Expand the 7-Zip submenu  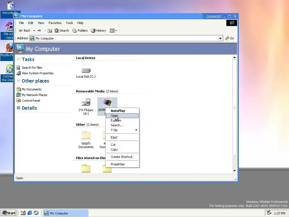[122, 130]
